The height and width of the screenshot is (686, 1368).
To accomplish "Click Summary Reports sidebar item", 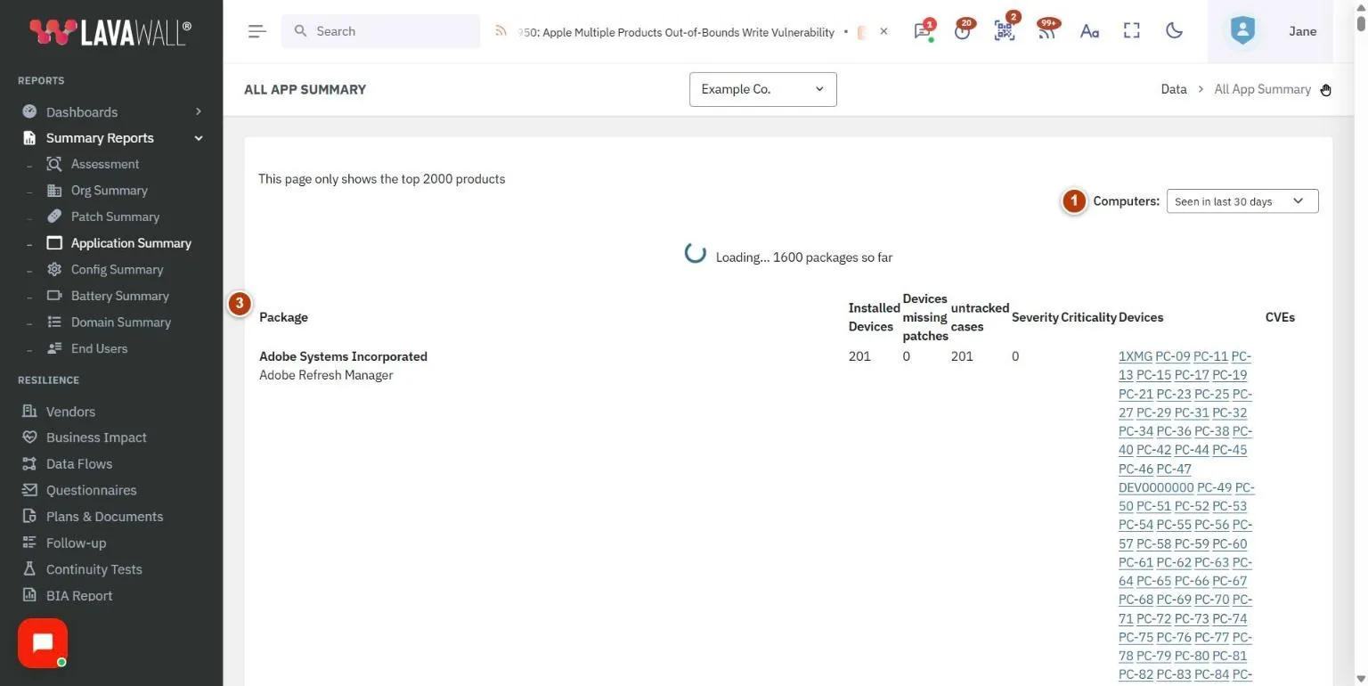I will click(100, 138).
